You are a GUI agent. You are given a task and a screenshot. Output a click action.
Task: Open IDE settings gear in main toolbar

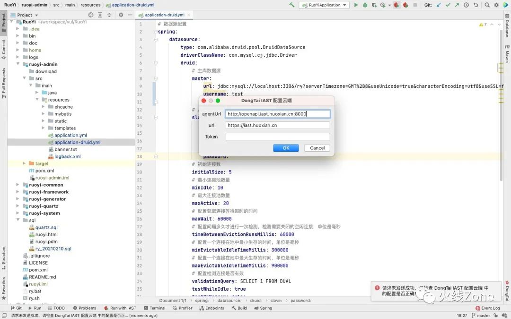(x=496, y=5)
